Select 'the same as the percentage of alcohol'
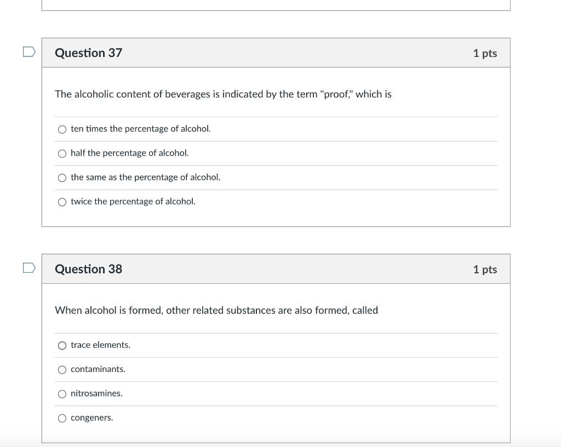This screenshot has width=561, height=447. point(62,177)
